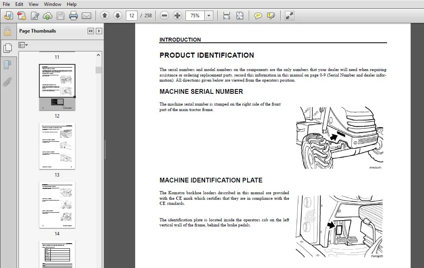Image resolution: width=424 pixels, height=268 pixels.
Task: Click the INTRODUCTION header text
Action: 180,40
